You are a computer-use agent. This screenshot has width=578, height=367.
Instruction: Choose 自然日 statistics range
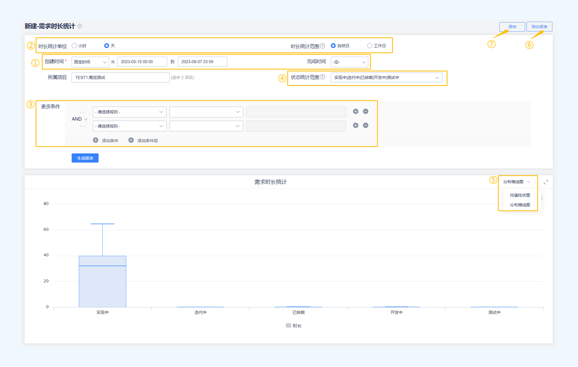333,46
